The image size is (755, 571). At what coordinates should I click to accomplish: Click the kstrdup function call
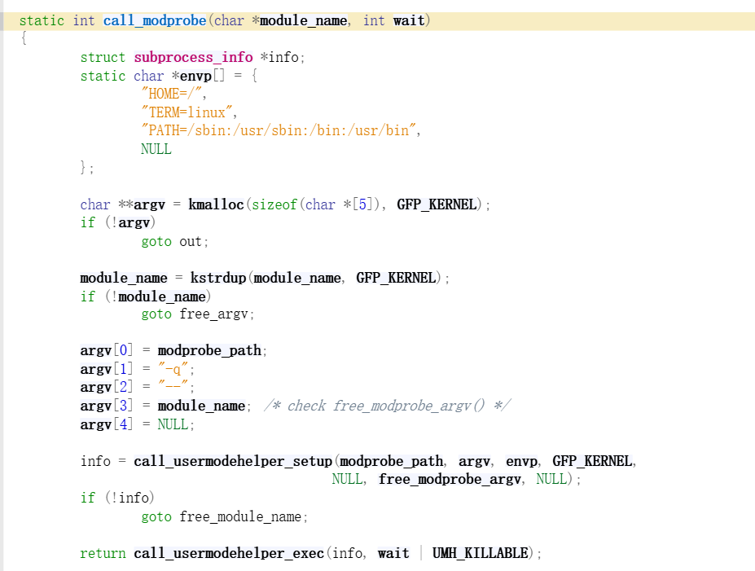tap(218, 278)
